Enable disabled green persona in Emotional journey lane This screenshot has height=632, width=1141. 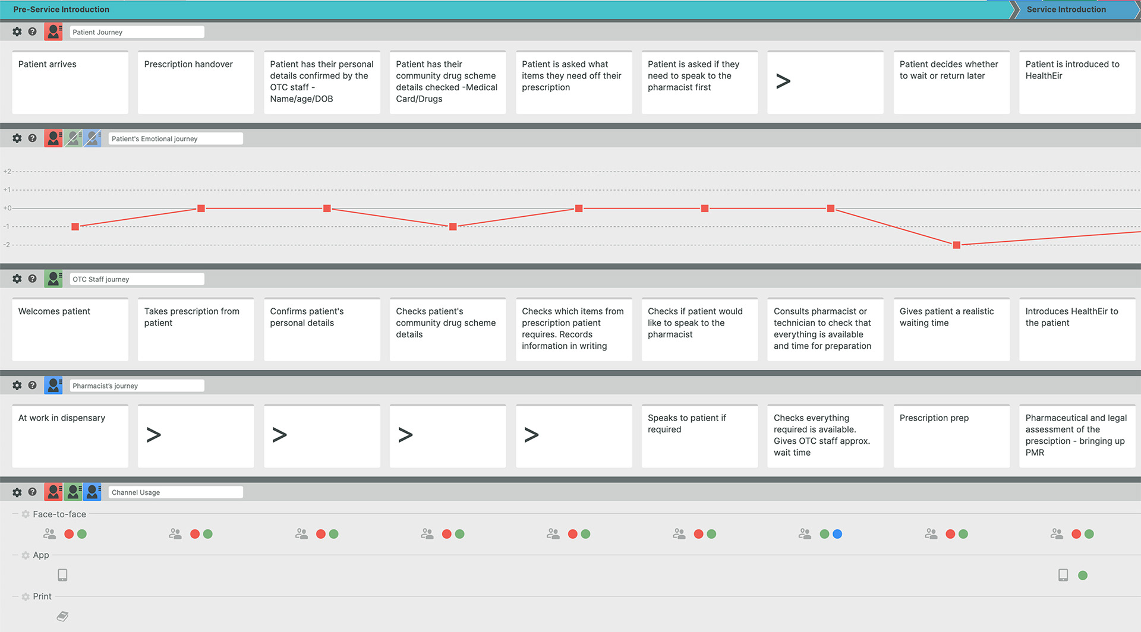pyautogui.click(x=73, y=138)
